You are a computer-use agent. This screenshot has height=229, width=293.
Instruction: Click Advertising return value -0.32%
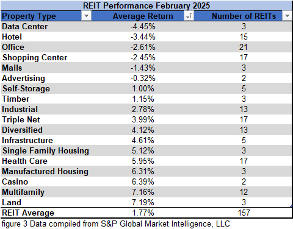143,78
